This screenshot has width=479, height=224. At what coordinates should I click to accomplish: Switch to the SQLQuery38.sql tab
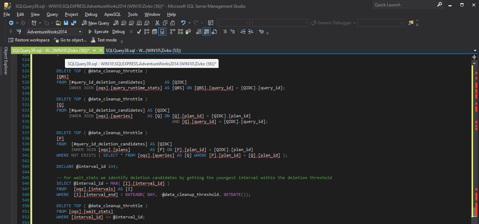(143, 51)
